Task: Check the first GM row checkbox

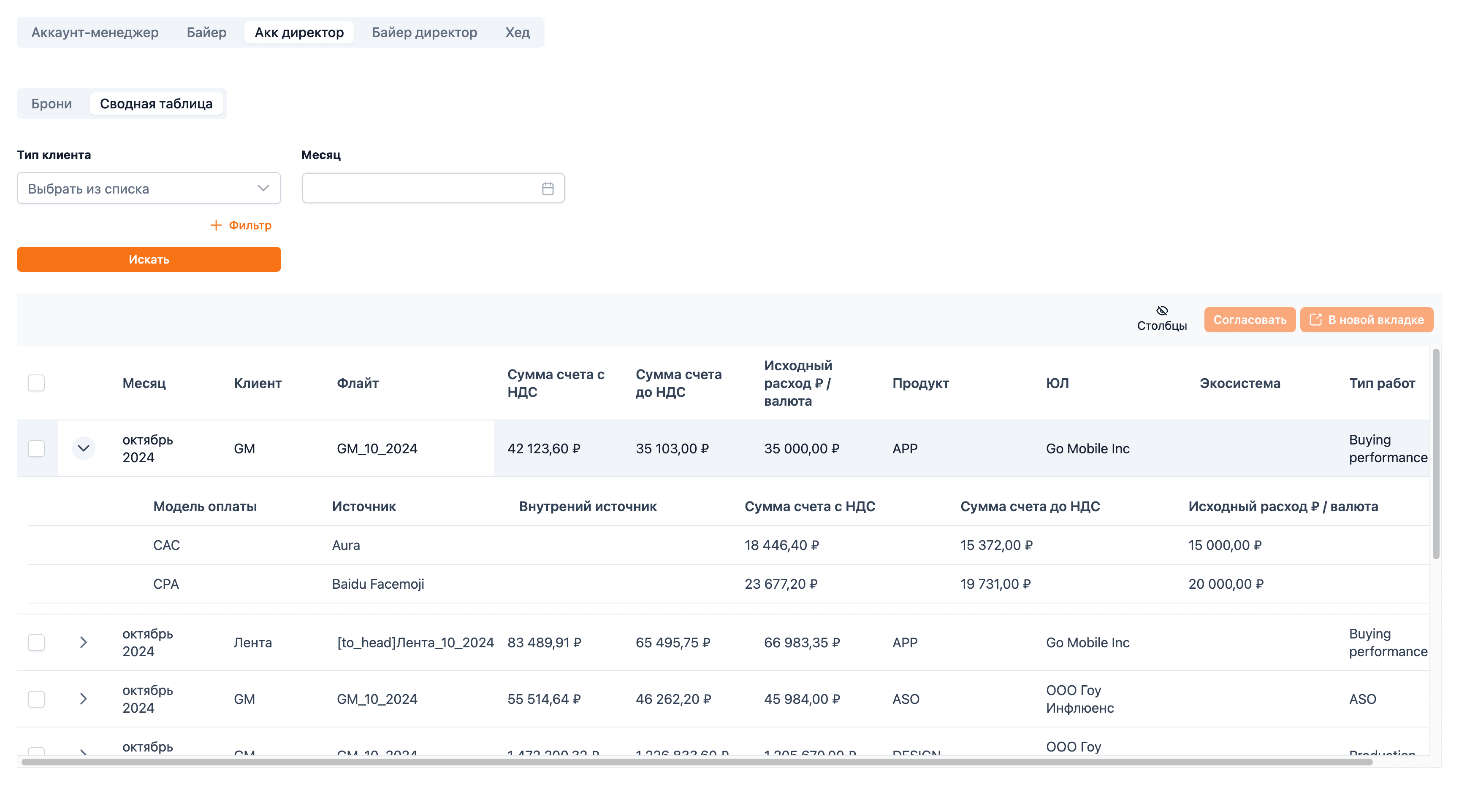Action: [x=36, y=448]
